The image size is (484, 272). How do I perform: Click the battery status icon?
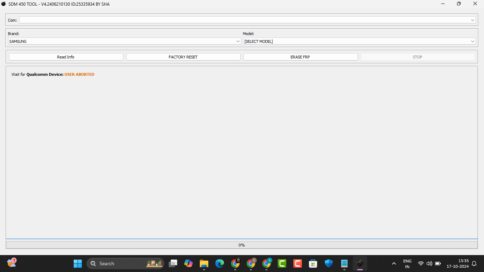pyautogui.click(x=438, y=263)
